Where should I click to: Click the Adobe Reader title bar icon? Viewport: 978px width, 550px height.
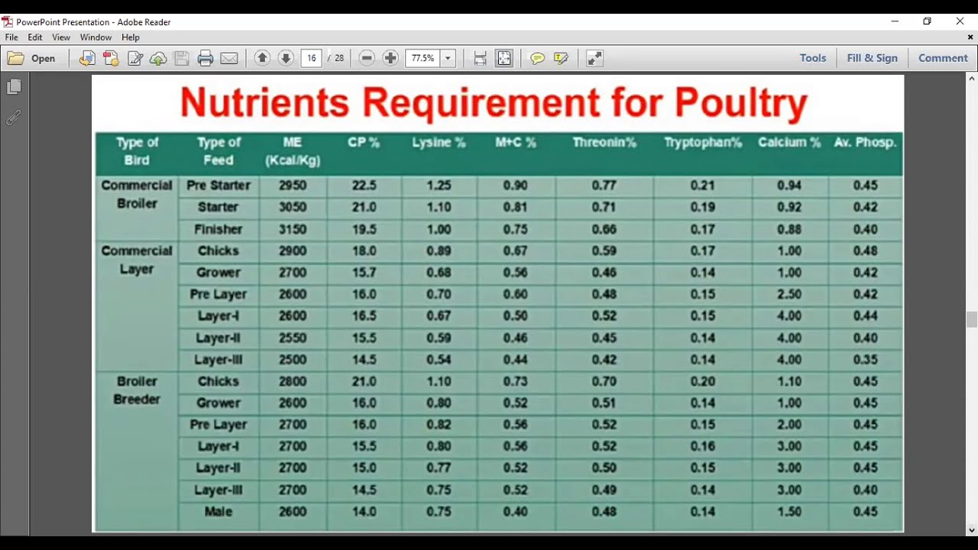tap(8, 22)
